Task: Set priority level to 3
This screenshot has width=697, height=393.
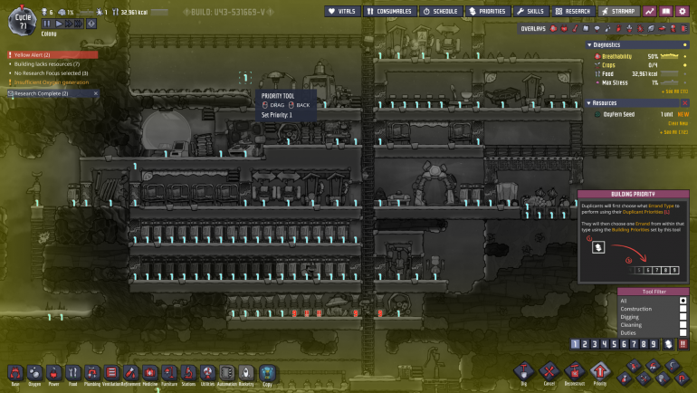Action: [595, 344]
